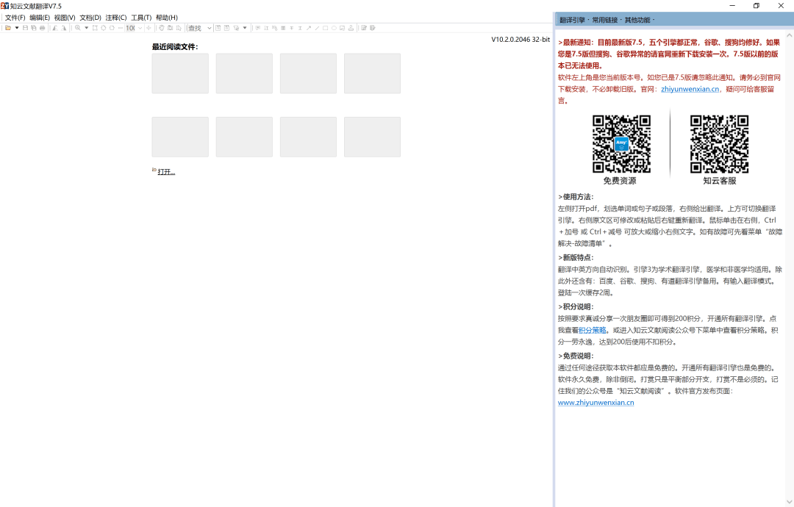Select the Typewriter text tool
This screenshot has height=507, width=794.
coord(266,28)
